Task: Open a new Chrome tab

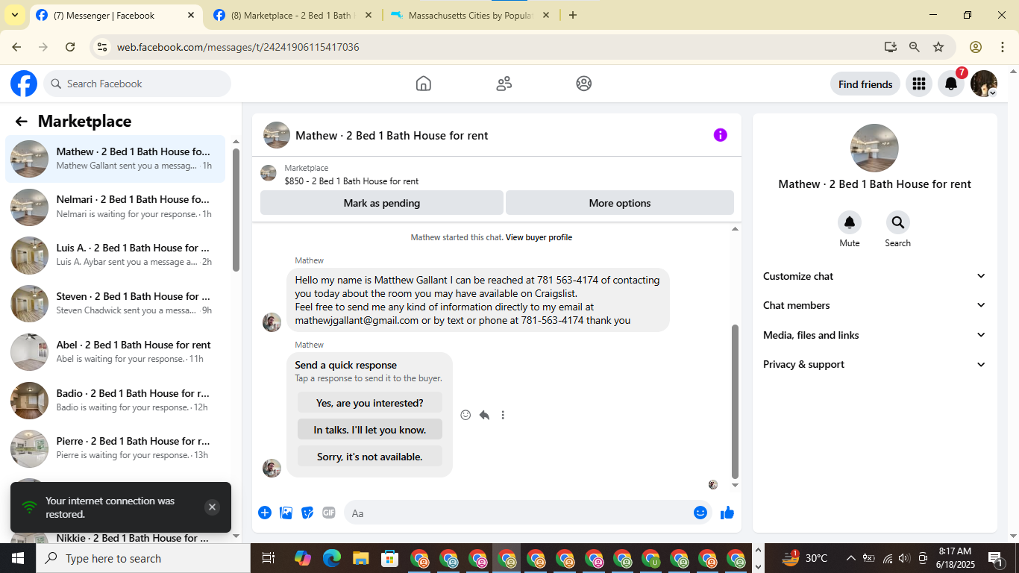Action: coord(573,15)
